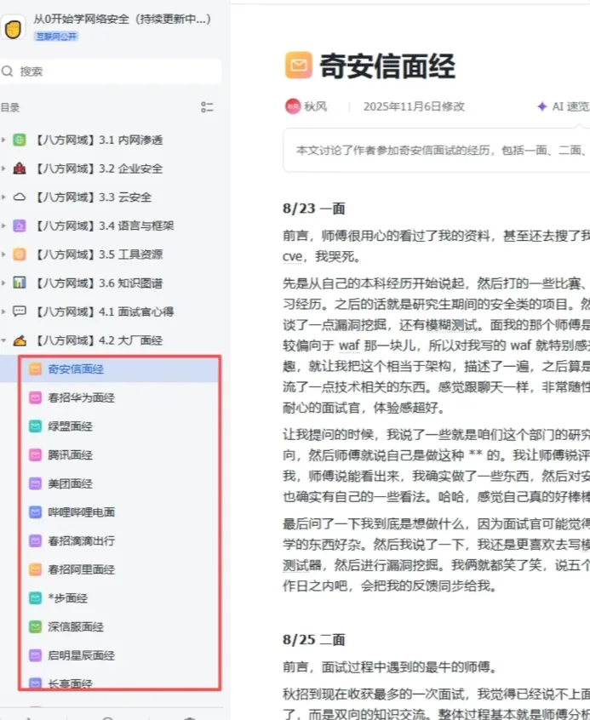
Task: Open the *步面经 document
Action: [x=68, y=597]
